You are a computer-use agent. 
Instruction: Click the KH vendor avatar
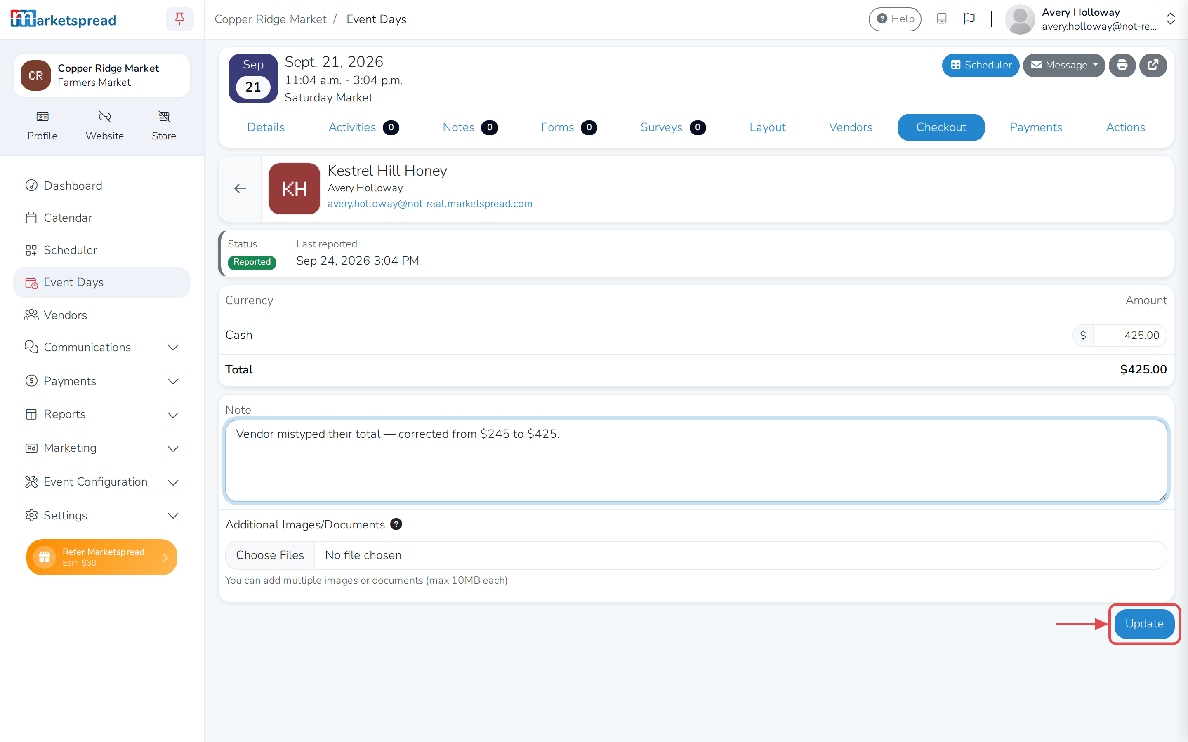294,188
